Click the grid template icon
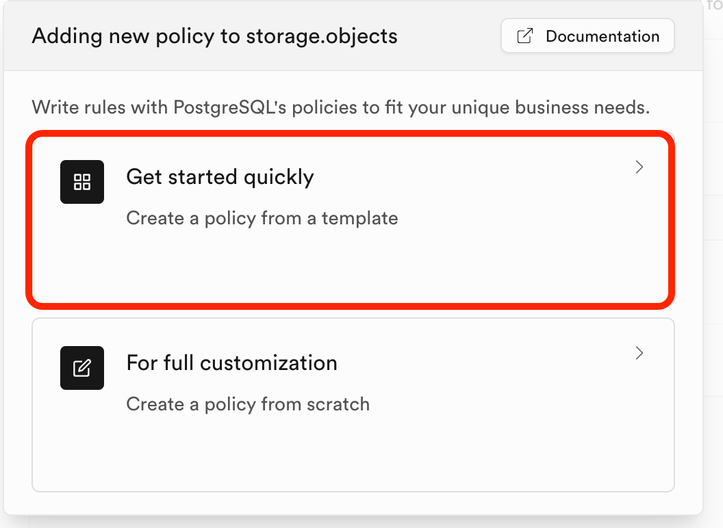The width and height of the screenshot is (723, 528). pos(82,182)
